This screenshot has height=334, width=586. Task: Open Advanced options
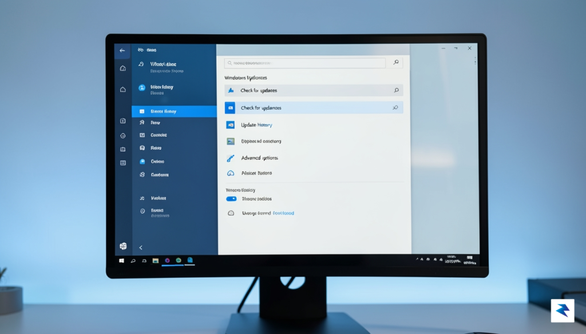259,158
